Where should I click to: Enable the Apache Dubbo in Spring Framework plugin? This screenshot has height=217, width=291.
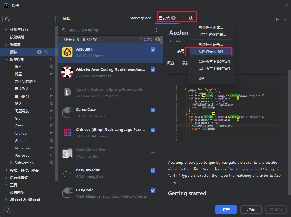(153, 90)
